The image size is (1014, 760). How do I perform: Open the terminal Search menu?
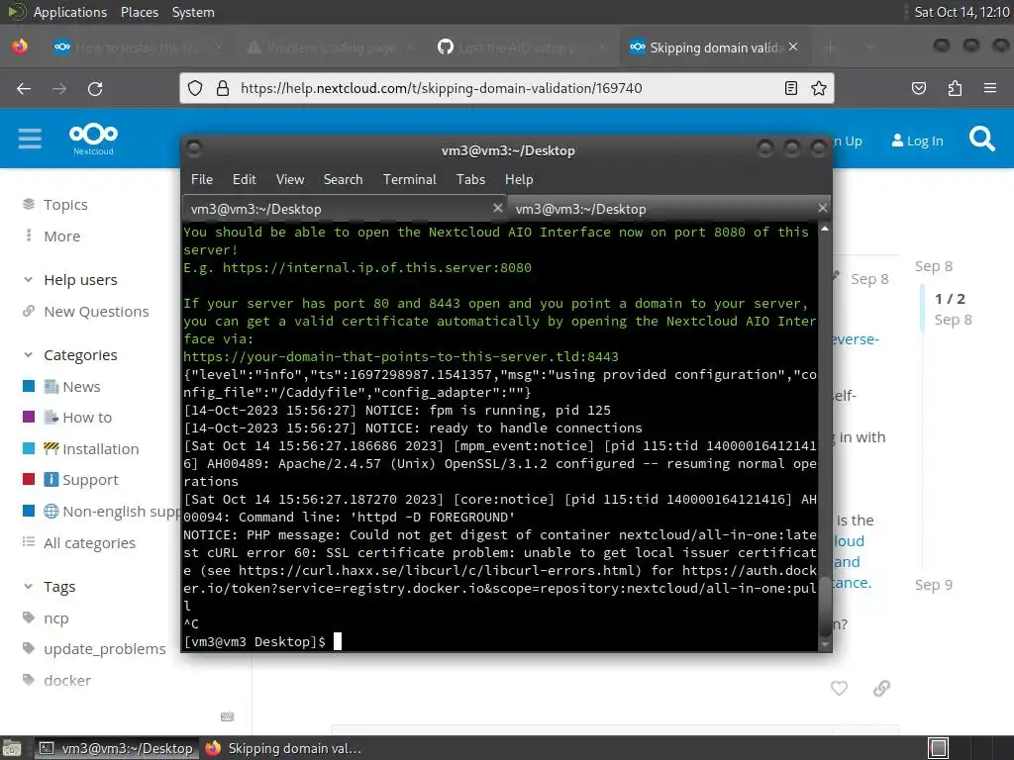click(343, 179)
